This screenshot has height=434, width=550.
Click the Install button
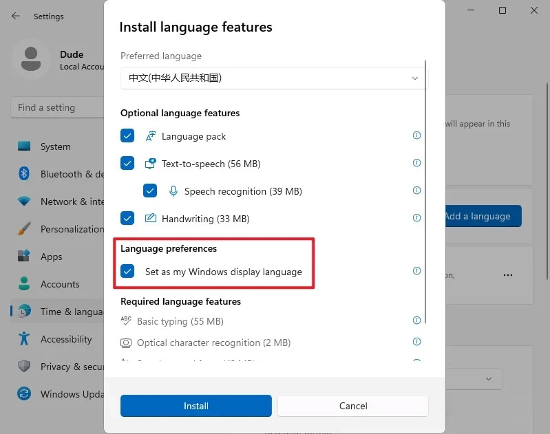pos(196,406)
